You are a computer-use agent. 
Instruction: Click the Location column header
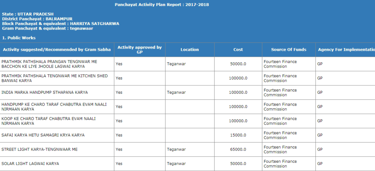(190, 50)
